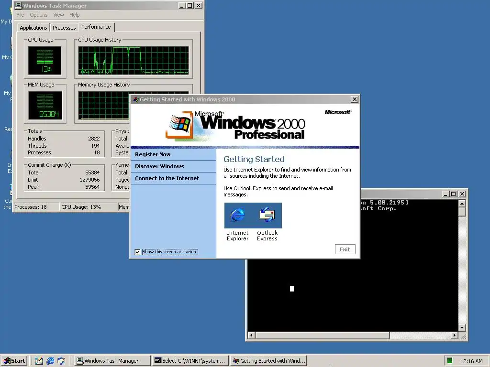The image size is (490, 367).
Task: Click Commit Charge Total 55384
Action: [92, 173]
